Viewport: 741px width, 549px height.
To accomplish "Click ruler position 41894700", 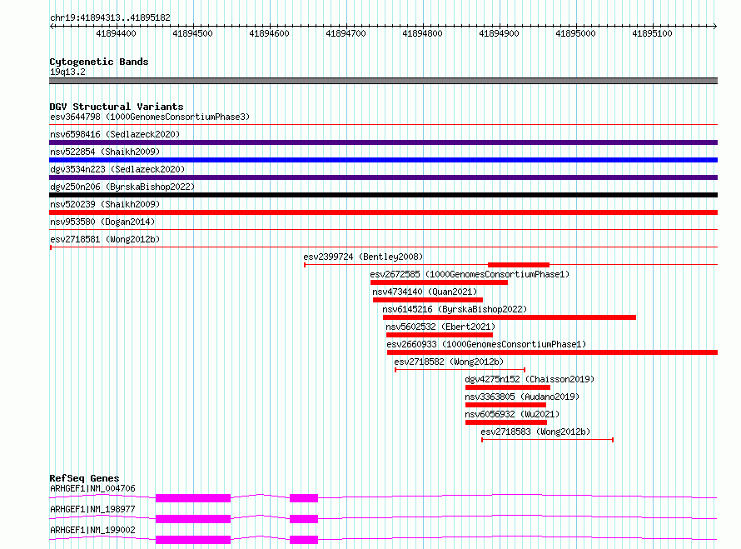I will click(346, 33).
